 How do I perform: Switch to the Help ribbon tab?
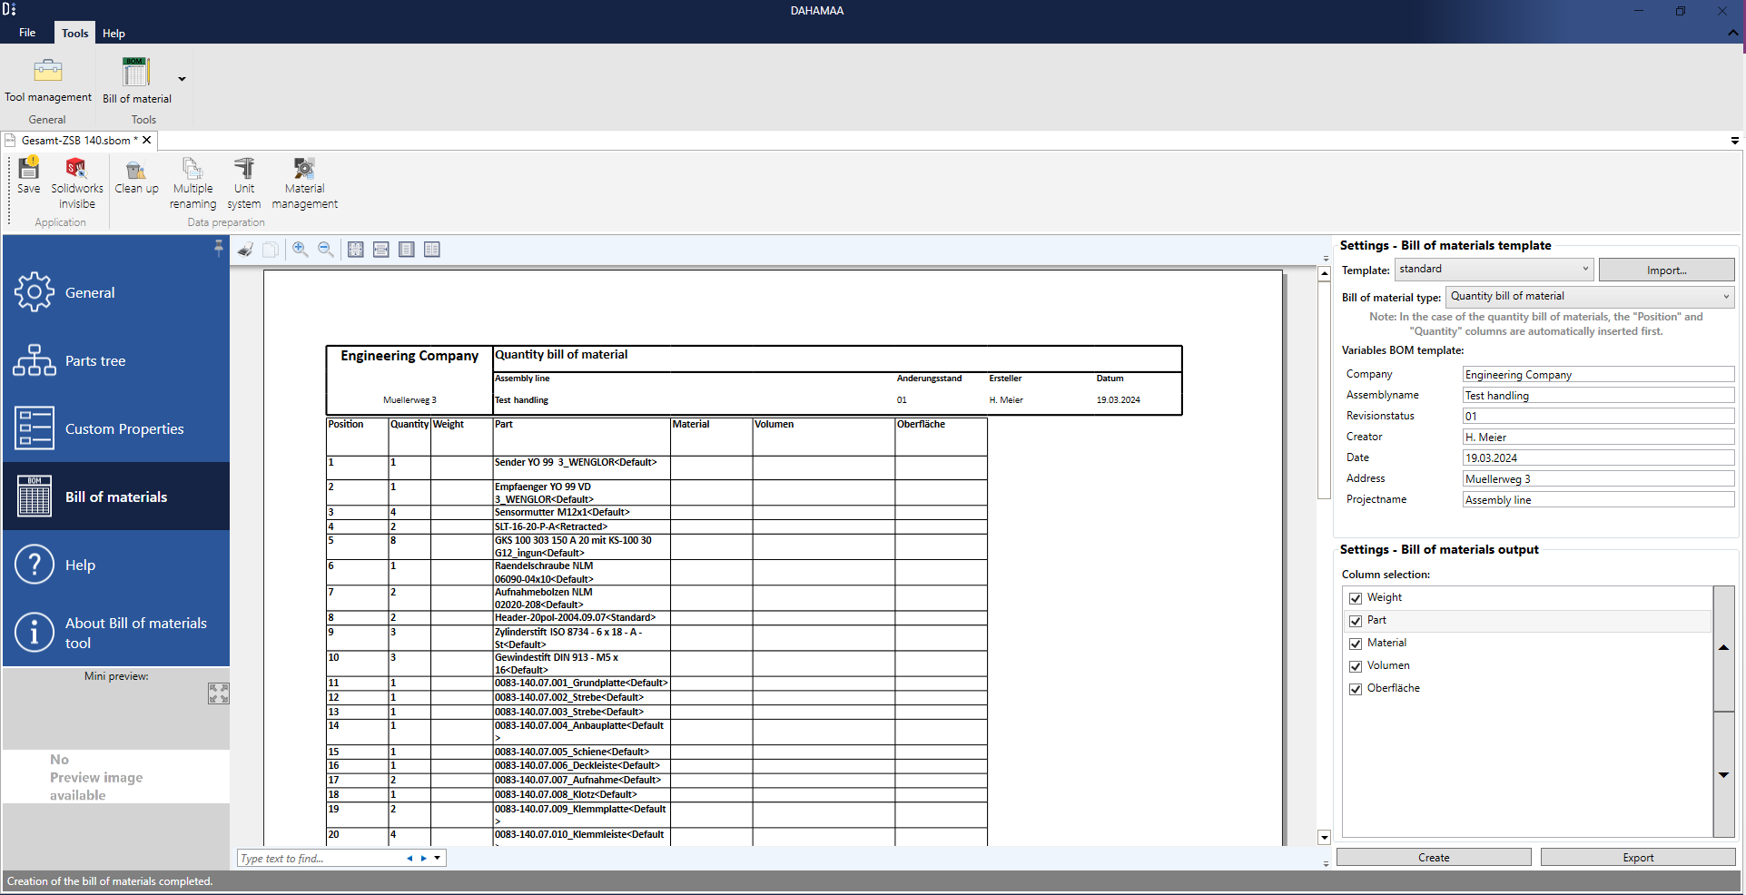[113, 34]
